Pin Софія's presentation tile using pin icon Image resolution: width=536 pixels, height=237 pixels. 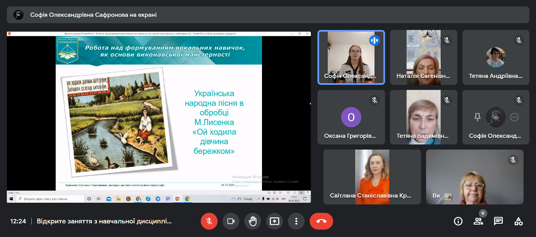pyautogui.click(x=477, y=117)
